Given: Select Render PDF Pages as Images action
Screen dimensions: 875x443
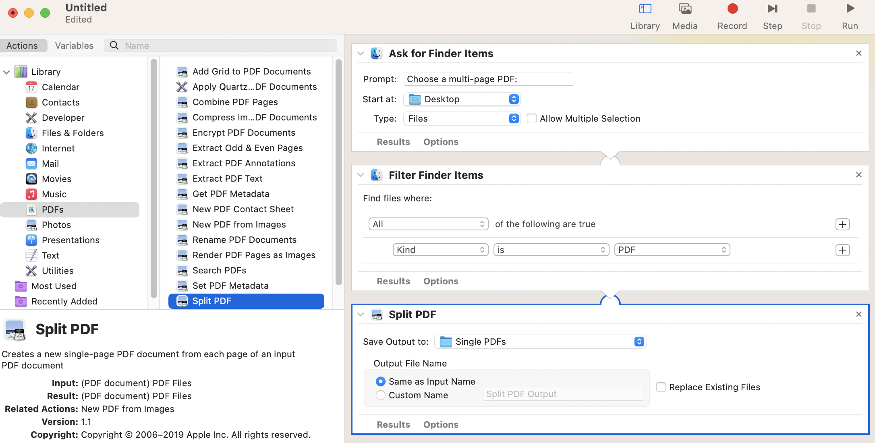Looking at the screenshot, I should click(x=254, y=255).
